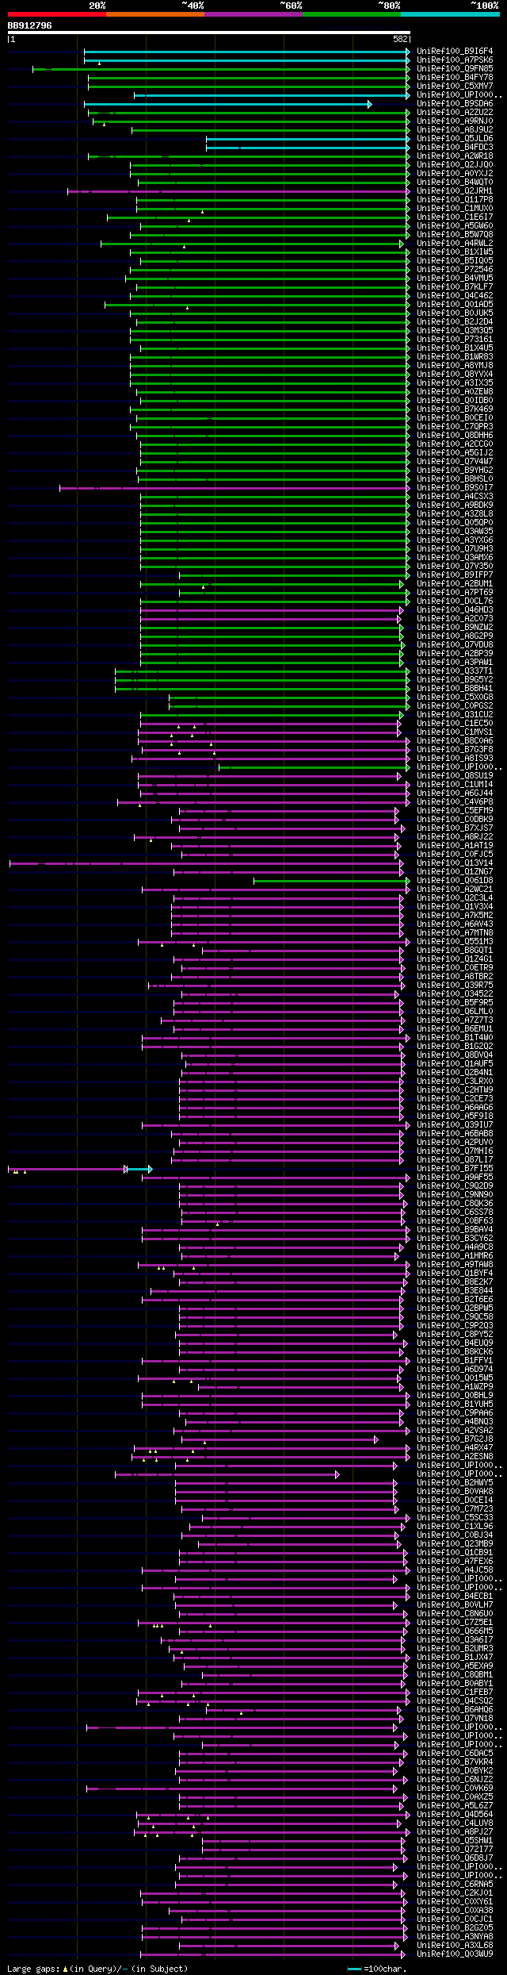Click the white query sequence ruler bar
This screenshot has width=507, height=1975.
(x=209, y=33)
